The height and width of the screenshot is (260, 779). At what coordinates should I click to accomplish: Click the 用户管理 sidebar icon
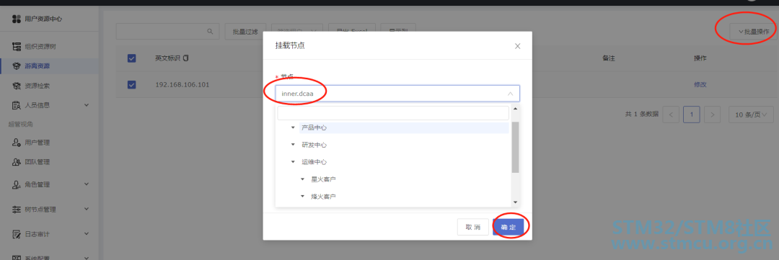[17, 143]
